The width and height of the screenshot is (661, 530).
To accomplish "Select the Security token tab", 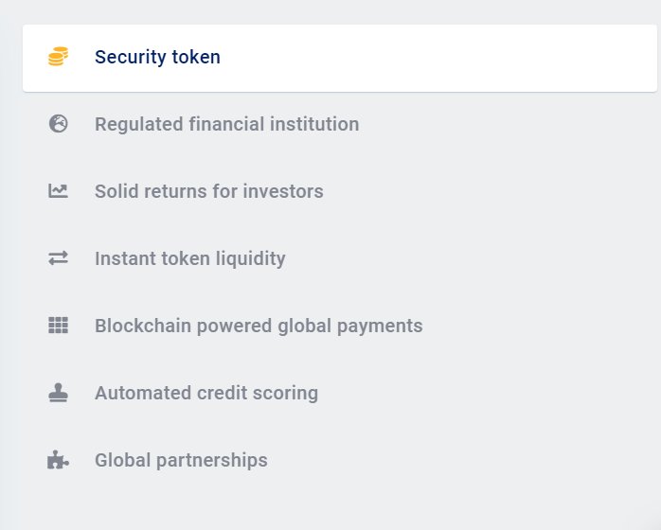I will click(x=157, y=57).
